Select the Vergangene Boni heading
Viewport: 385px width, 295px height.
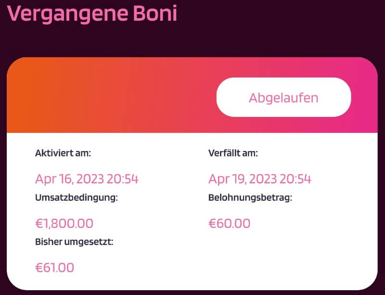click(91, 14)
